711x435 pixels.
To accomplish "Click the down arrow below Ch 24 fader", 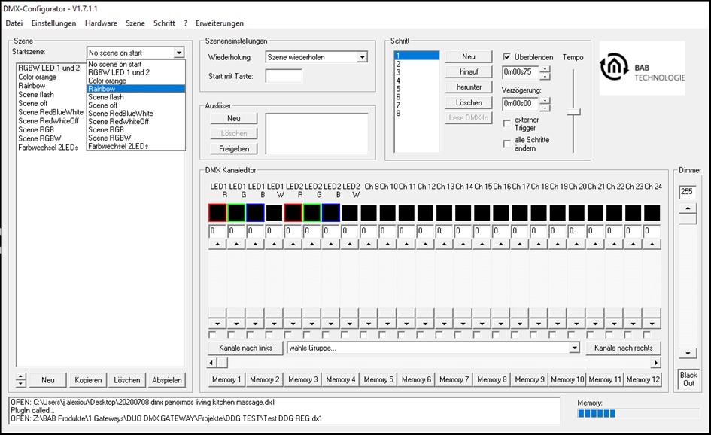I will [x=652, y=324].
